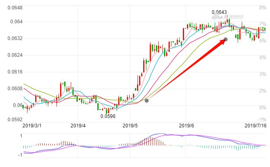270x167 pixels.
Task: Click the middle of the red trend arrow
Action: 187,69
